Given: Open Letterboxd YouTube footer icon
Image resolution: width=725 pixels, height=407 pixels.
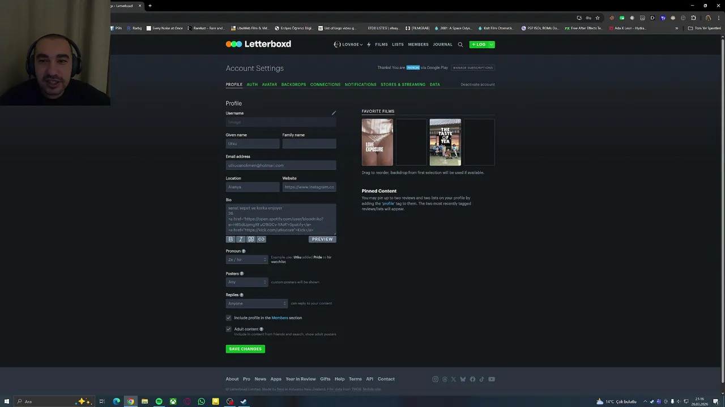Looking at the screenshot, I should point(491,379).
